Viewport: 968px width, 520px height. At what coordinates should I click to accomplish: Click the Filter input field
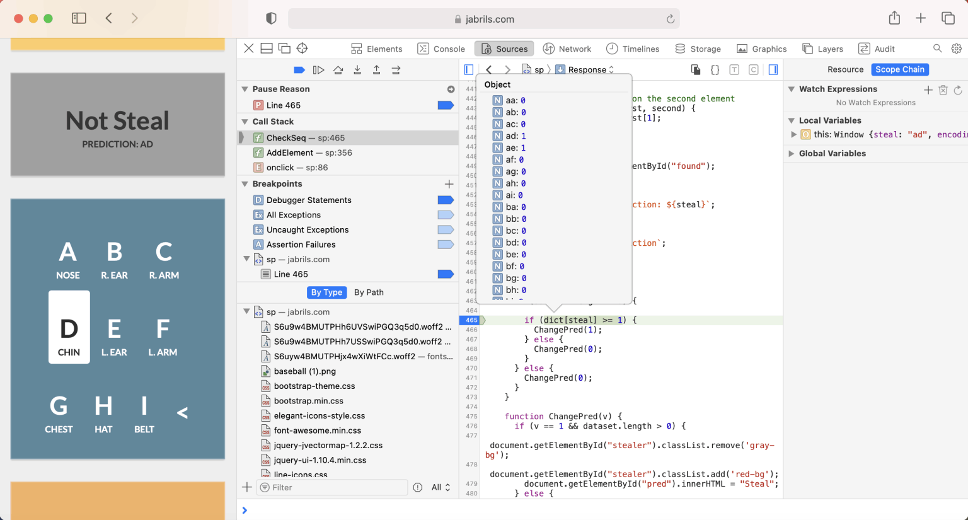pos(333,487)
